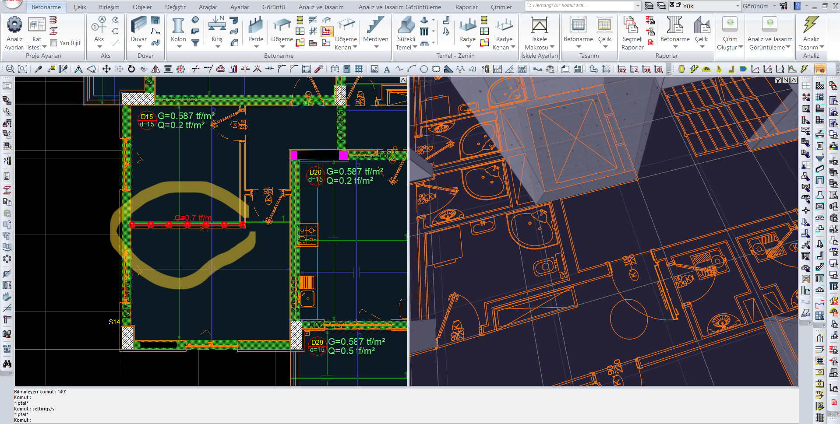Screen dimensions: 840x424
Task: Click the eyedropper pick tool
Action: point(38,69)
